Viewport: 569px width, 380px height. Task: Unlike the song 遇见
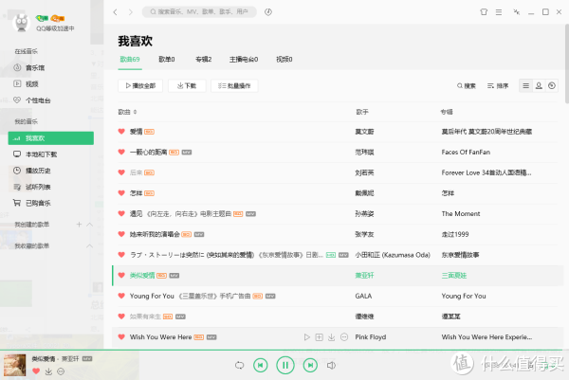(x=121, y=213)
